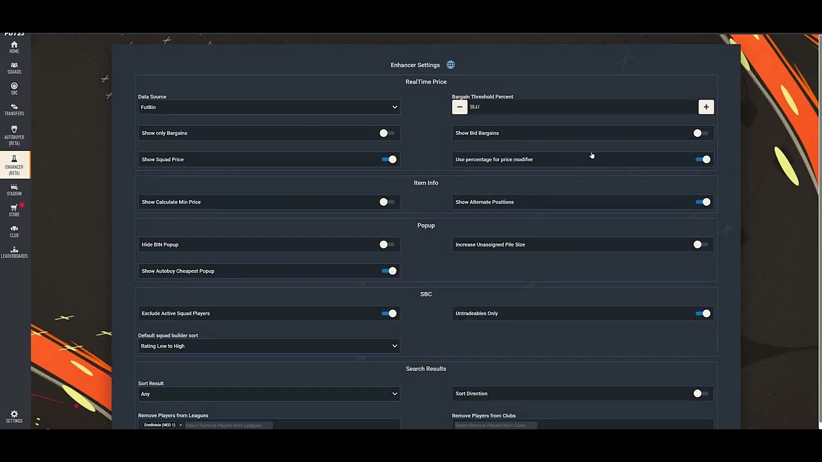Screen dimensions: 822x462
Task: Toggle Show only Bargains
Action: click(387, 133)
